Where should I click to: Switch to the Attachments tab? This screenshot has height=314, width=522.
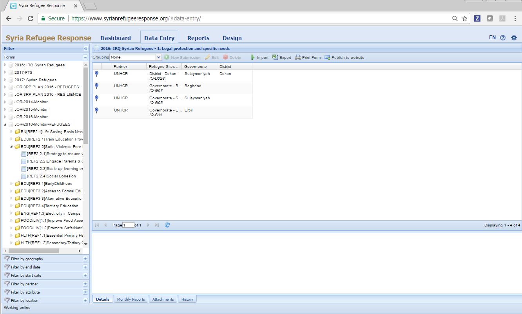coord(163,299)
